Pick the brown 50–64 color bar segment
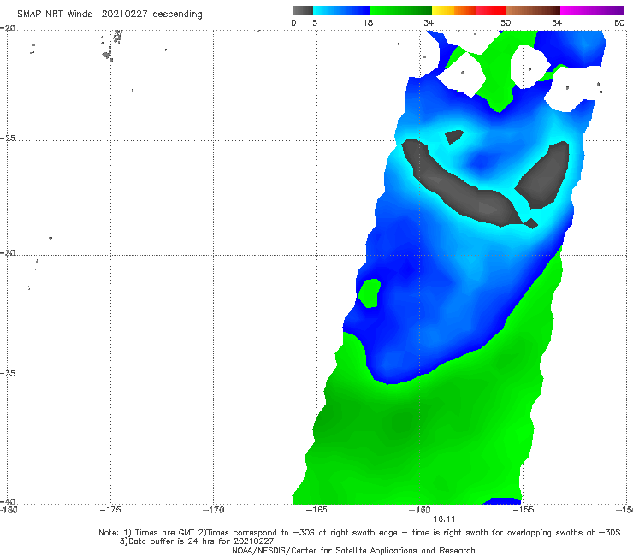The image size is (633, 556). click(x=533, y=10)
